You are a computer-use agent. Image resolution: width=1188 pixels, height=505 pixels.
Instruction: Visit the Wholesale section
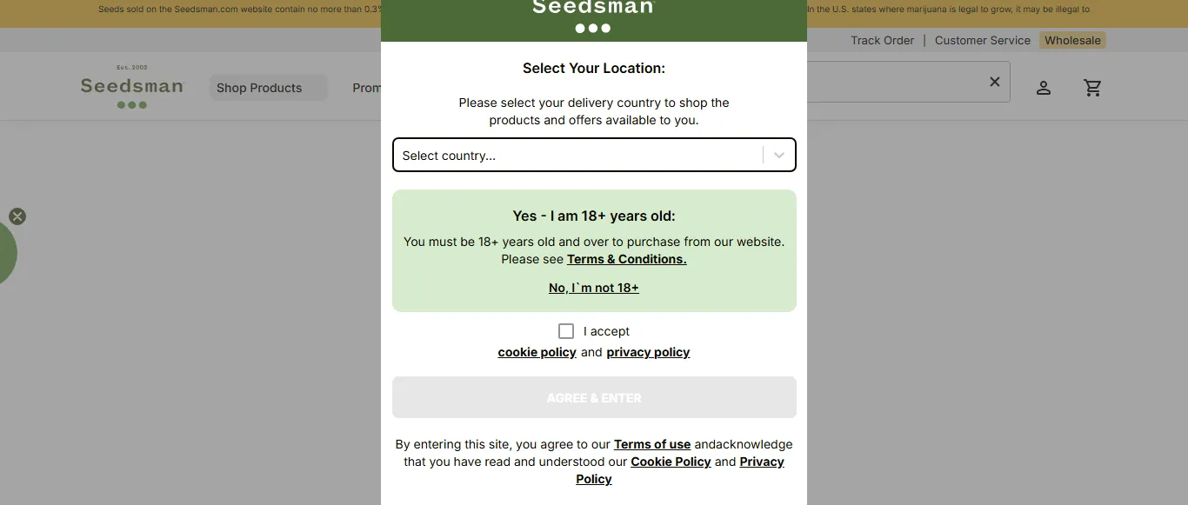tap(1071, 40)
